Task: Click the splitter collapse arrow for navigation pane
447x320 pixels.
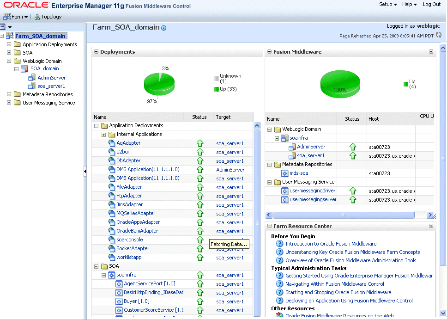Action: tap(85, 171)
